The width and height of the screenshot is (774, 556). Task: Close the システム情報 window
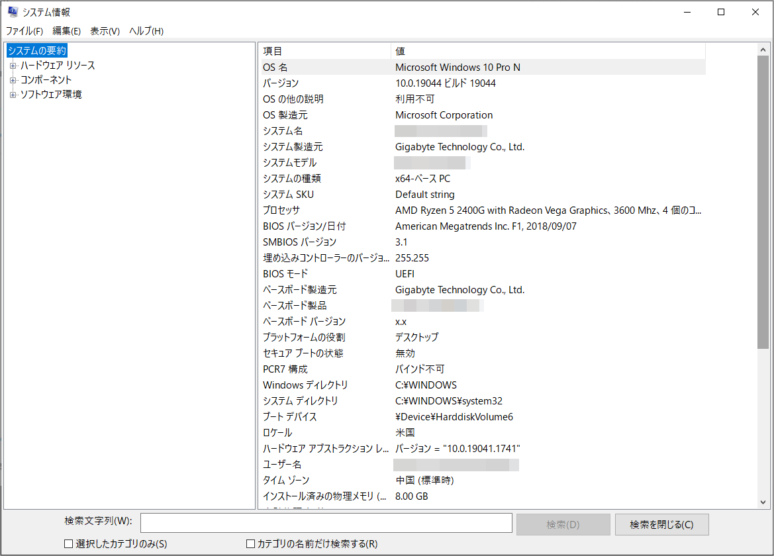pyautogui.click(x=755, y=12)
